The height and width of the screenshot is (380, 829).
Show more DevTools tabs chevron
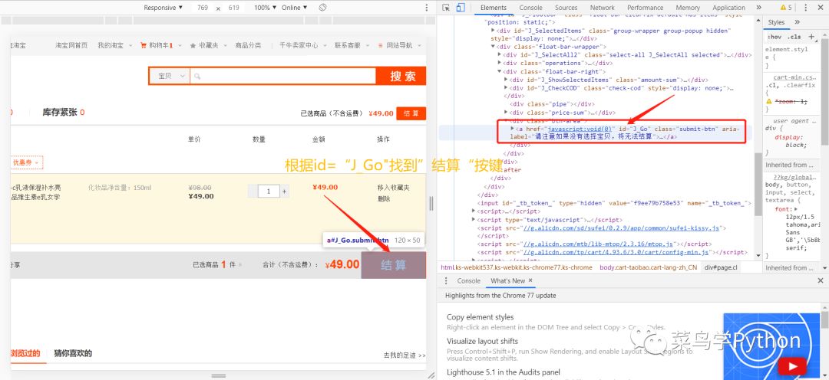click(x=758, y=8)
